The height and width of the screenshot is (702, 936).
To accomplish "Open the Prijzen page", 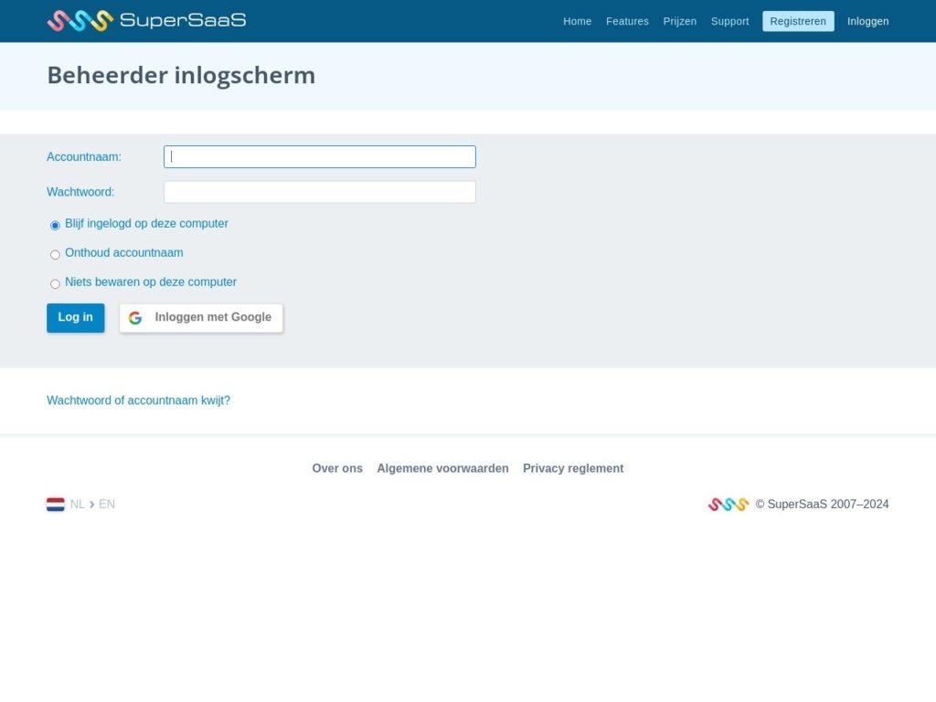I will click(679, 21).
